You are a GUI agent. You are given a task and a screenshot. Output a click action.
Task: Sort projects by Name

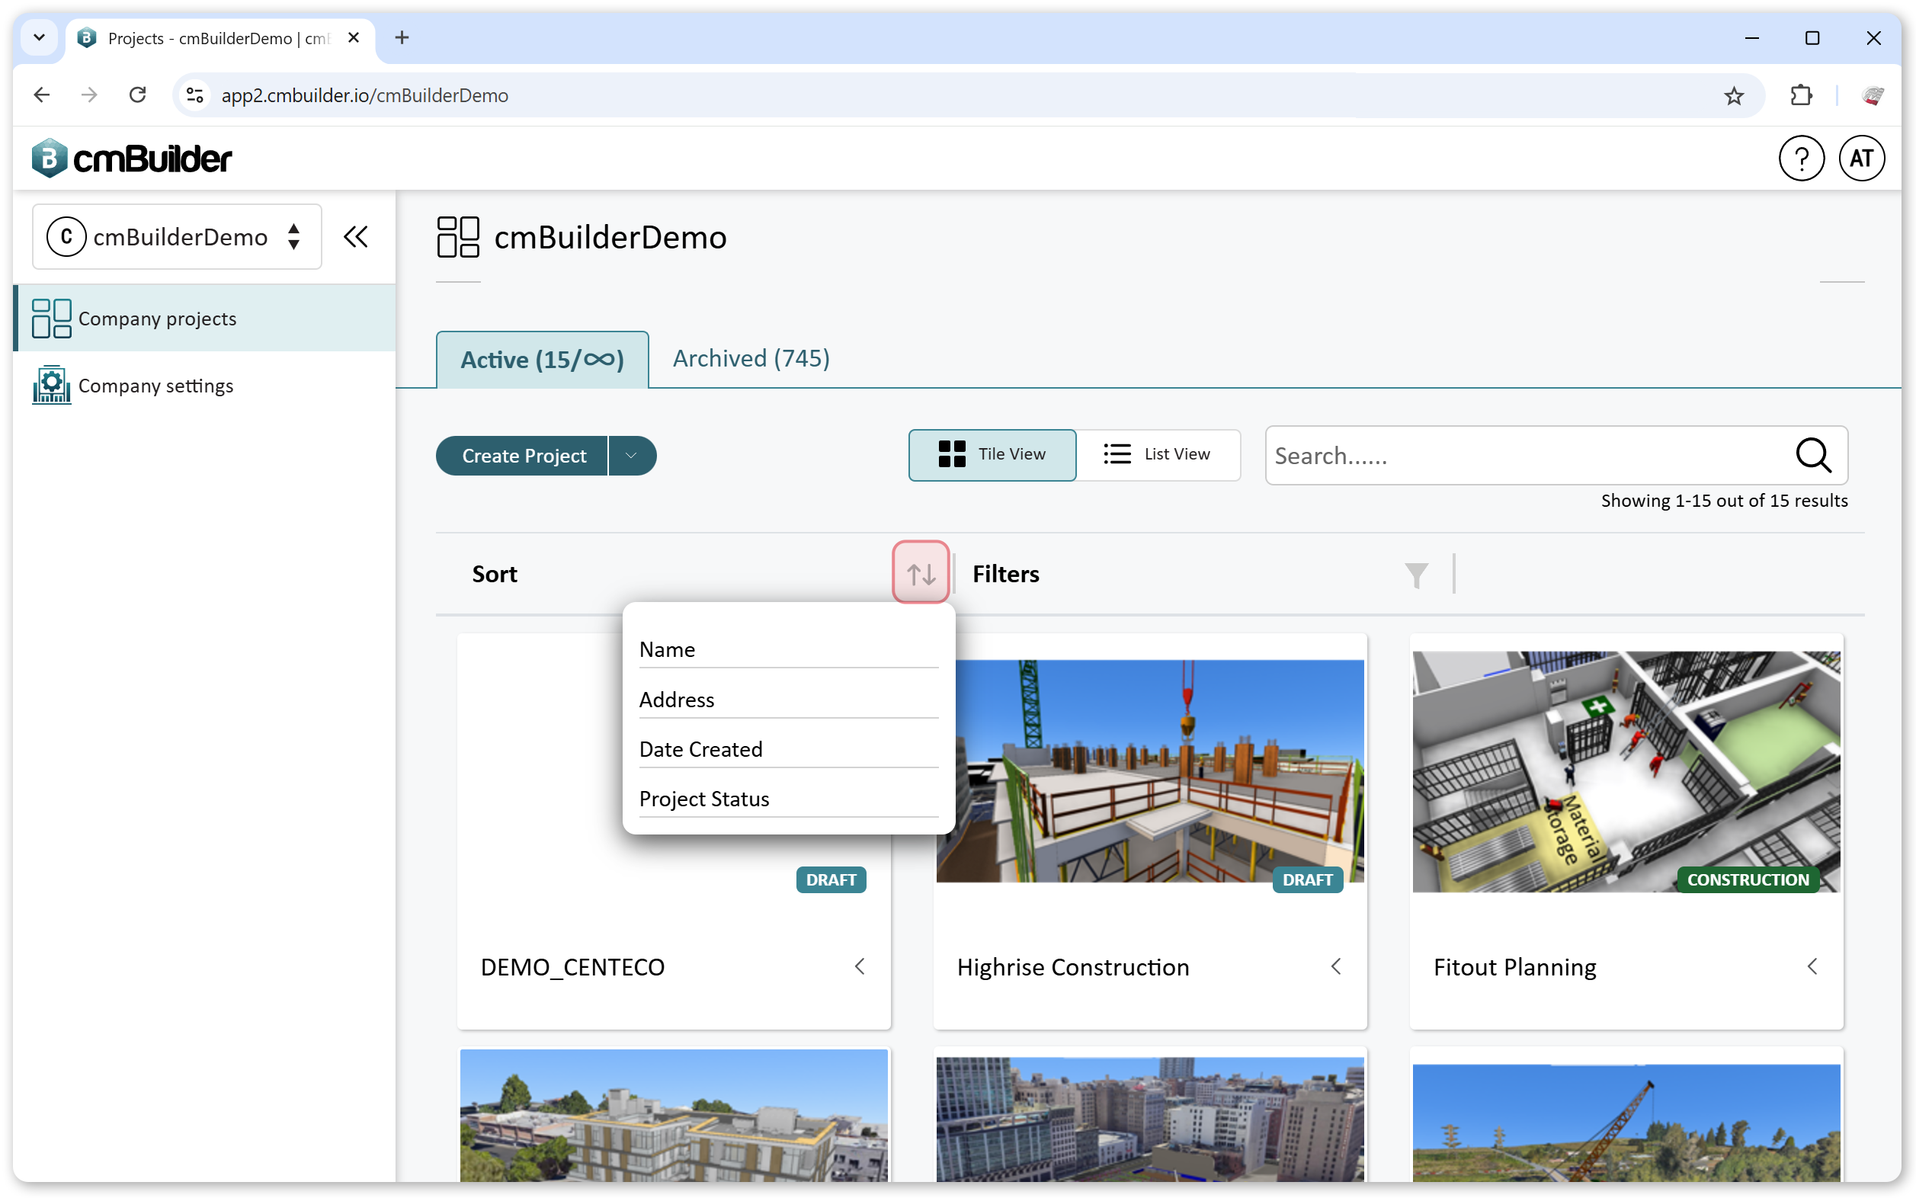click(789, 649)
